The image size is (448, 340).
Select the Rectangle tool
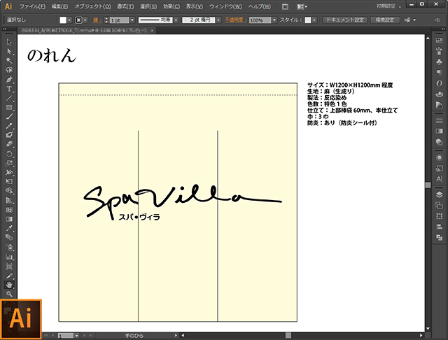pos(9,107)
